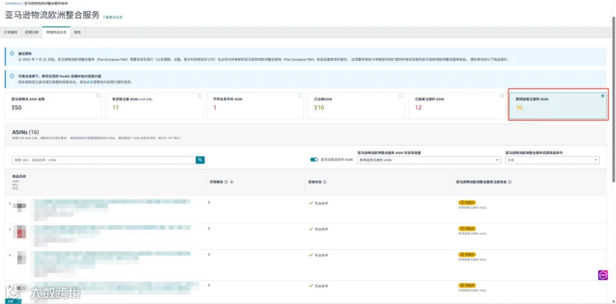Image resolution: width=616 pixels, height=304 pixels.
Task: Click info icon beside available inventory column header
Action: [x=227, y=182]
